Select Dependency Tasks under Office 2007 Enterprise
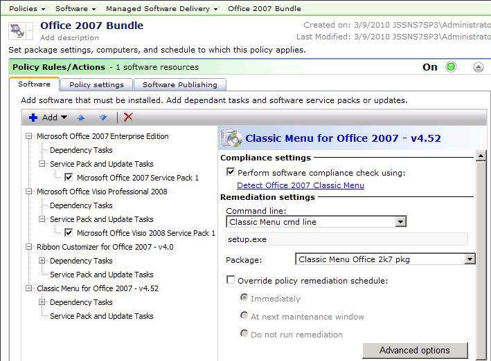The image size is (491, 361). point(81,150)
